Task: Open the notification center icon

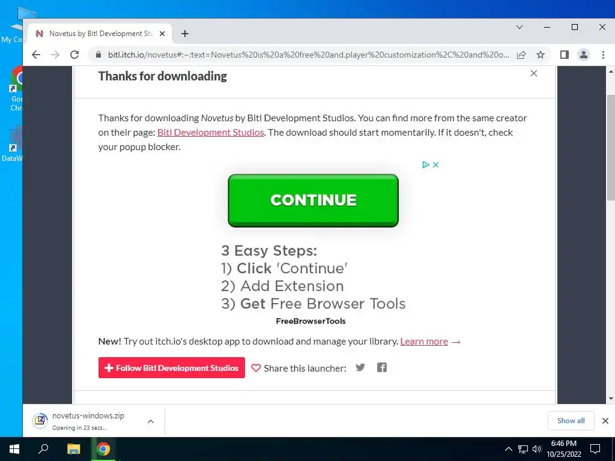Action: [595, 449]
